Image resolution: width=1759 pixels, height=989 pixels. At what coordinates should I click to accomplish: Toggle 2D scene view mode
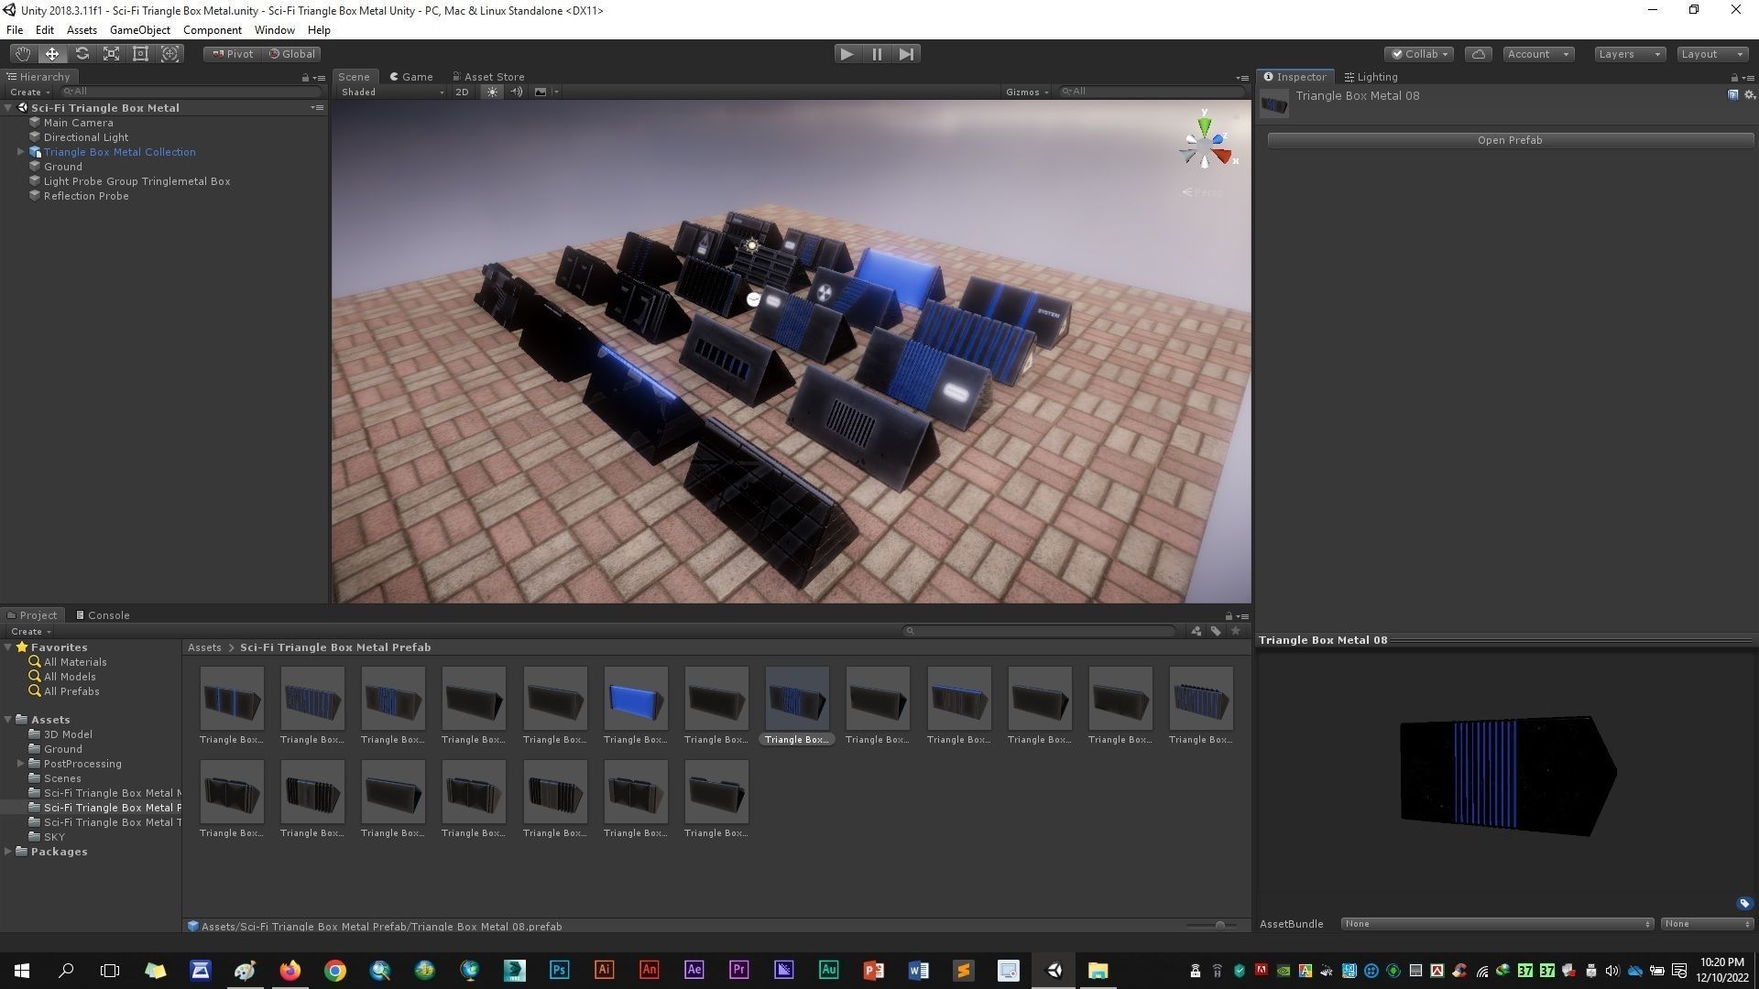462,92
